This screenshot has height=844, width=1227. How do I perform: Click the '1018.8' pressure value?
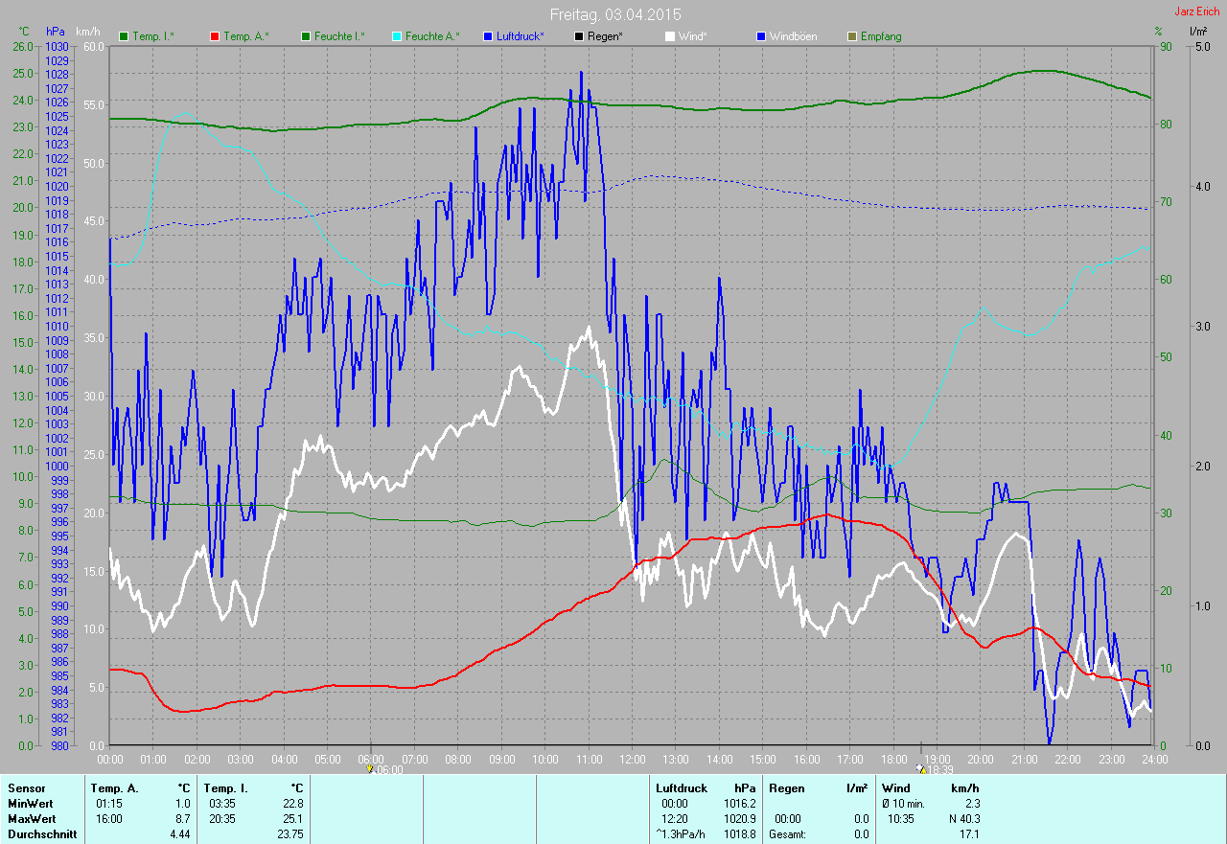tap(738, 834)
